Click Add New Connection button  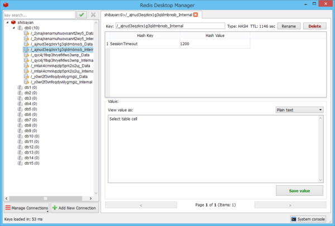pos(75,208)
